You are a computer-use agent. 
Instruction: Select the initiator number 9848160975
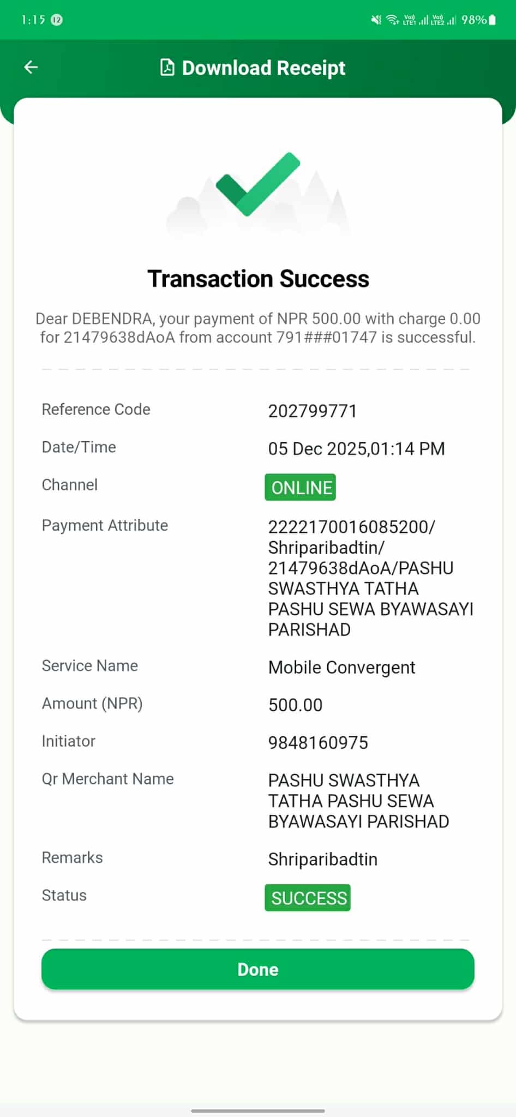318,742
